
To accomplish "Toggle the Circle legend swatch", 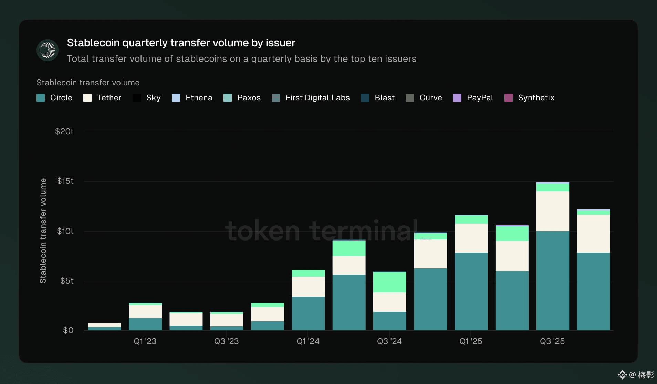I will pos(41,98).
